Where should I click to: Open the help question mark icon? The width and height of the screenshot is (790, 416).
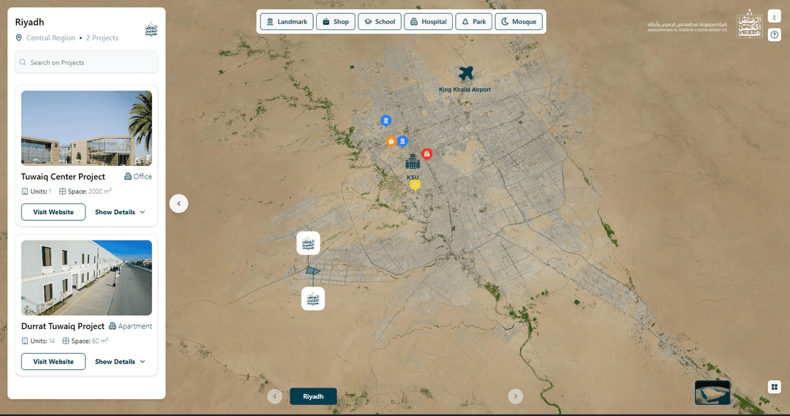tap(774, 34)
